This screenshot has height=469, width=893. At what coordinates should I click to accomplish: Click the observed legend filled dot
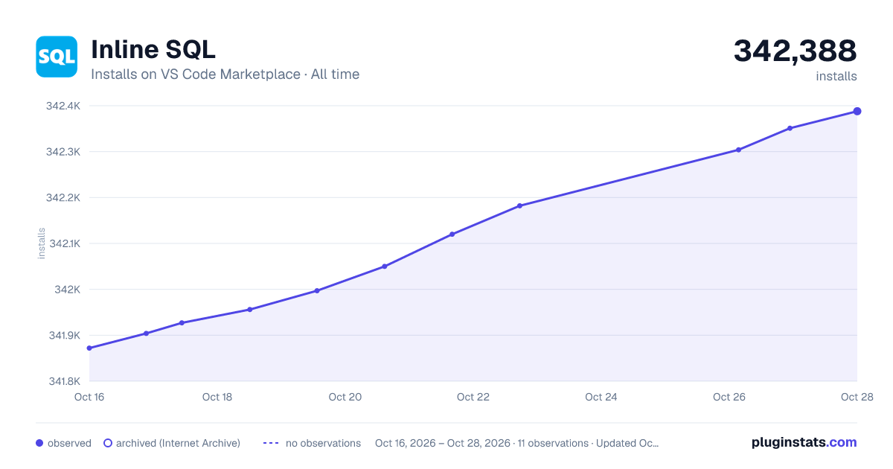(x=39, y=443)
